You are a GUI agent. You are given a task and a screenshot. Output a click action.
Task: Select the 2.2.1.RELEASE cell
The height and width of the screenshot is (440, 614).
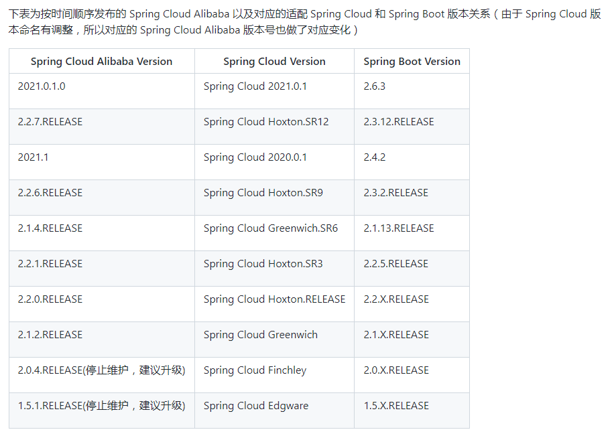(102, 269)
